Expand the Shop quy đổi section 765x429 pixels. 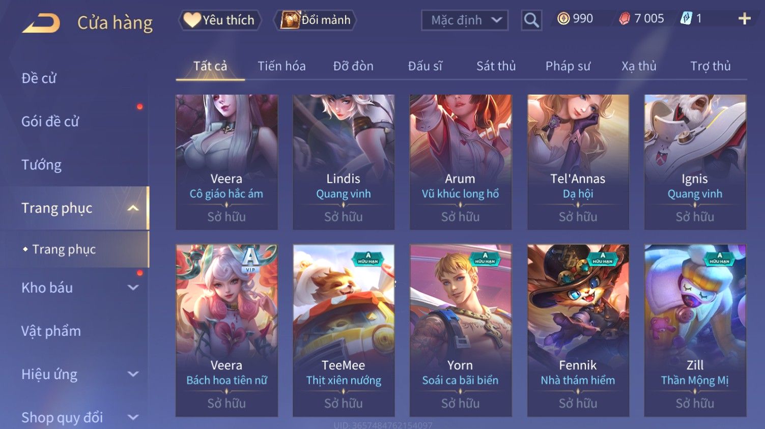point(133,417)
